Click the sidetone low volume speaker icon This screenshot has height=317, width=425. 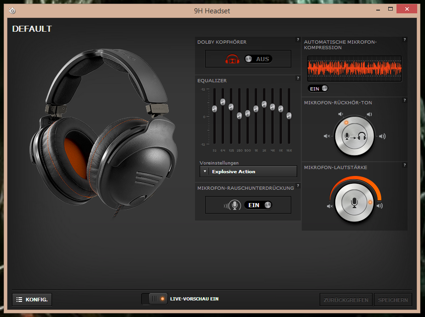[x=341, y=114]
